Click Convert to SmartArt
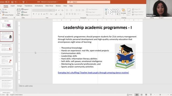 [94, 15]
